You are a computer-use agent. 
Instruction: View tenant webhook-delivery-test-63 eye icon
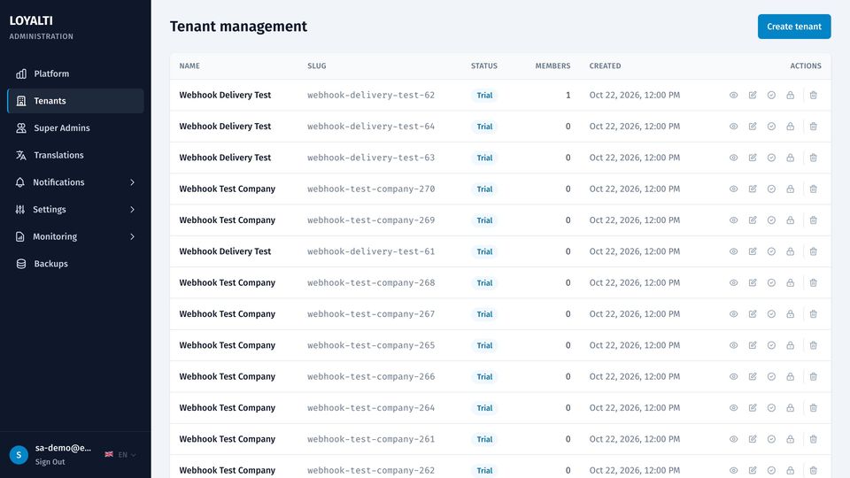tap(733, 158)
